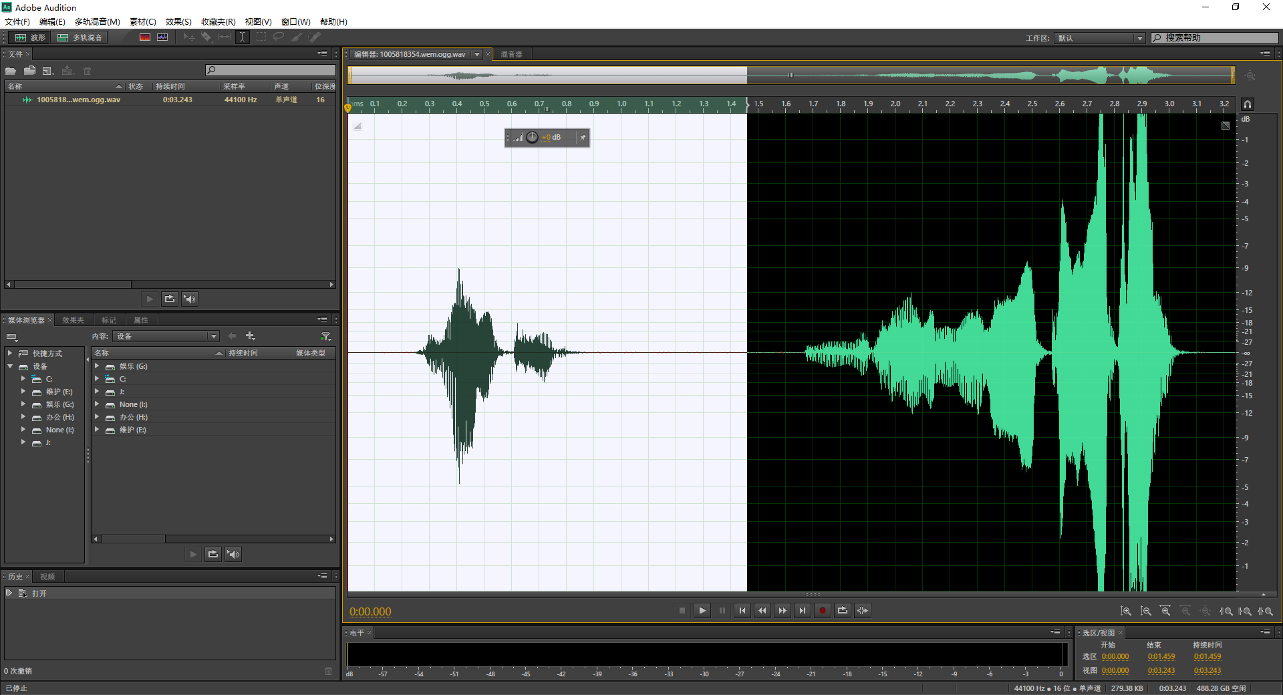The height and width of the screenshot is (695, 1283).
Task: Toggle auto-play speaker in Files panel
Action: (190, 299)
